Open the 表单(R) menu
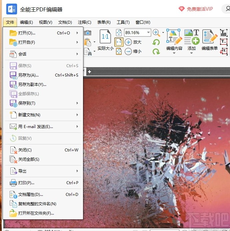This screenshot has height=231, width=230. (104, 22)
